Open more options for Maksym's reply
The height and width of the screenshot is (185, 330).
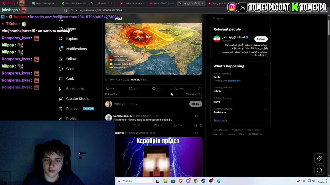pos(201,133)
